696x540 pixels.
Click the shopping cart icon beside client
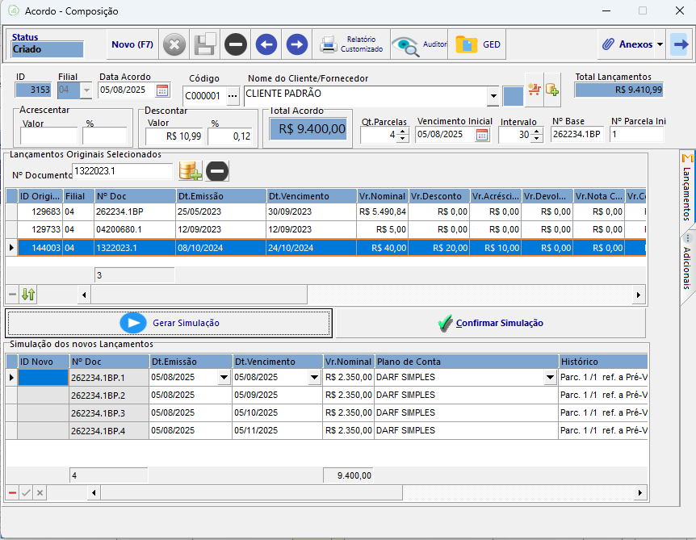click(x=535, y=90)
